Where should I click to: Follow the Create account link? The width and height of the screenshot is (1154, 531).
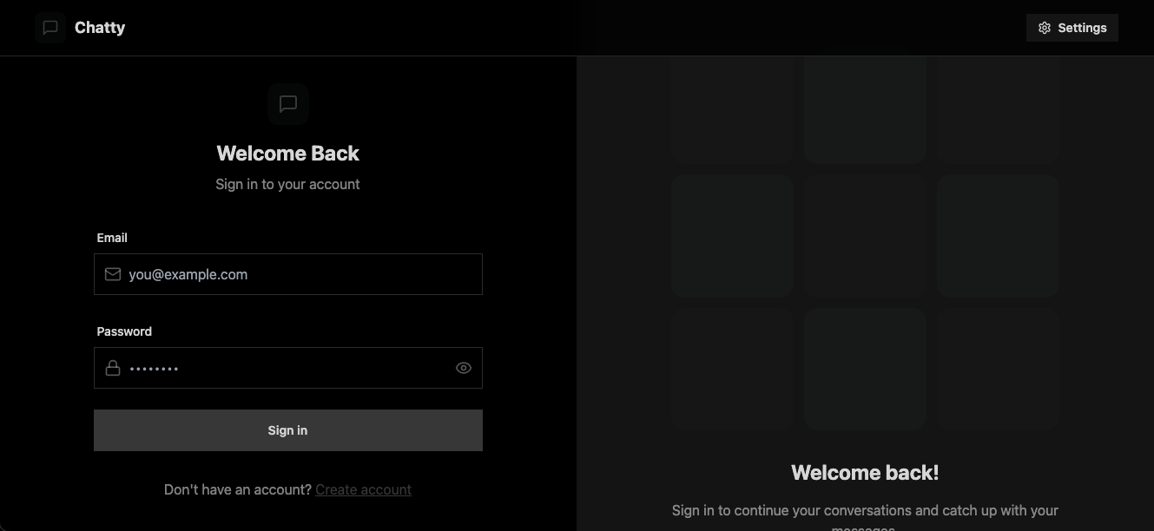click(363, 489)
